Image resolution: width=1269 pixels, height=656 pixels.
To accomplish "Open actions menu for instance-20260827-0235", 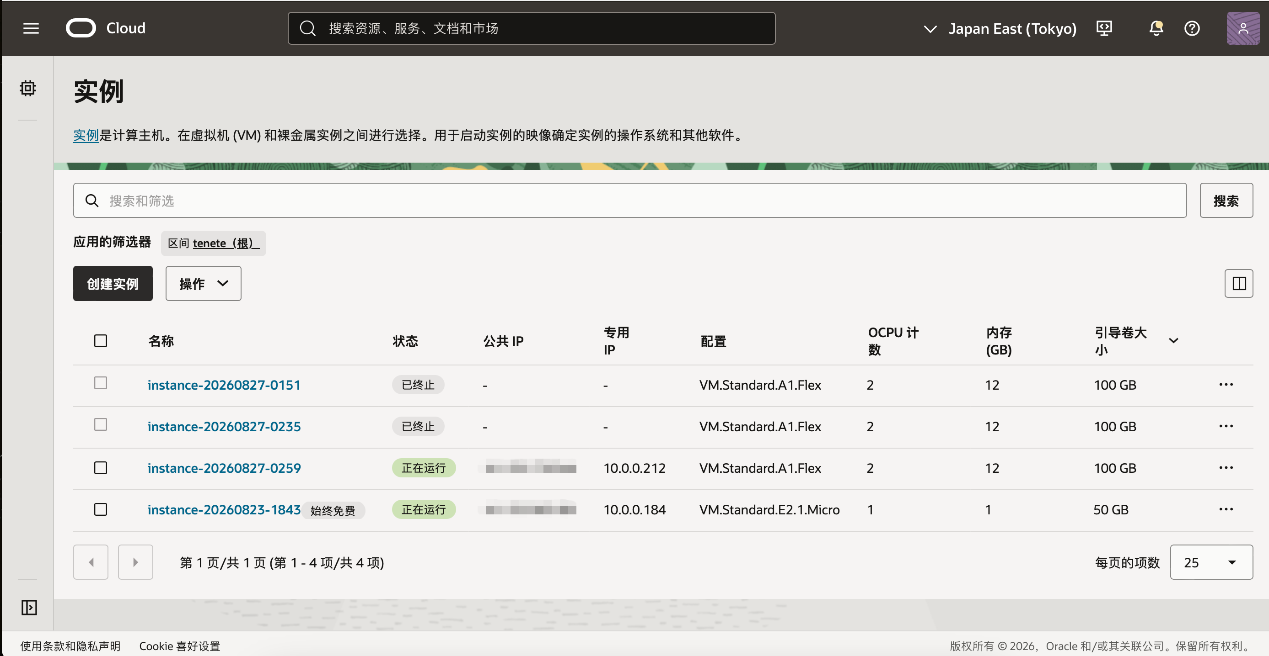I will pos(1226,426).
